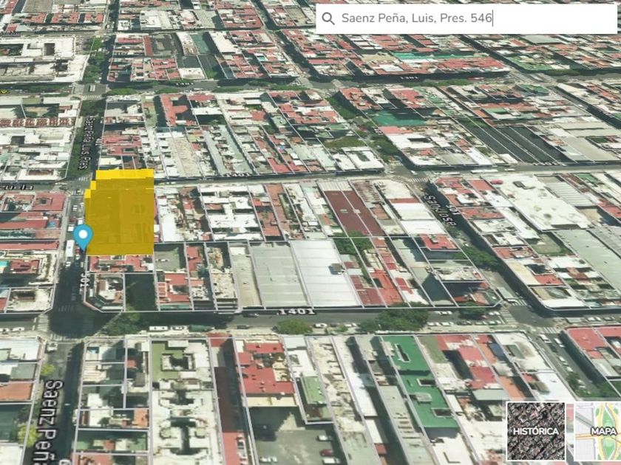This screenshot has width=621, height=465.
Task: Switch to the HISTÓRICA imagery view
Action: tap(535, 432)
